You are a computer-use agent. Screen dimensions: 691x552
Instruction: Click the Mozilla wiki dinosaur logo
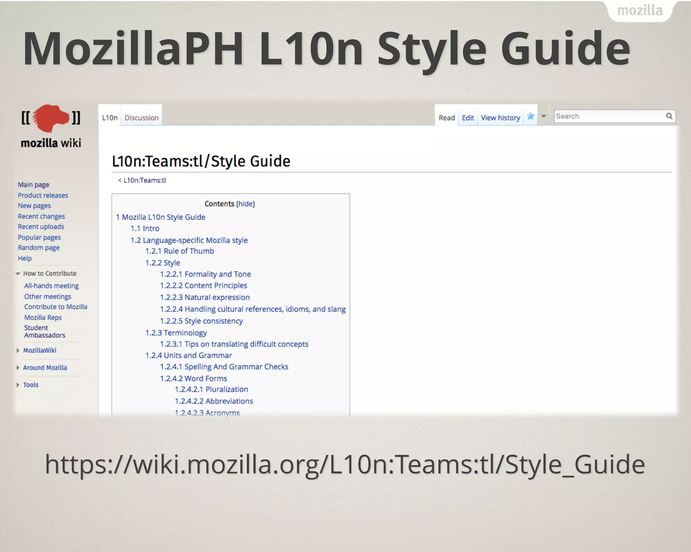51,126
